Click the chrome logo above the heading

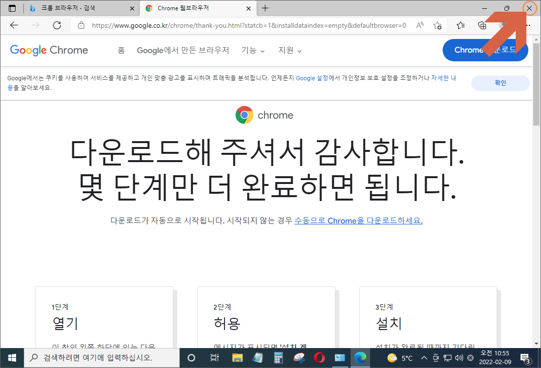[264, 115]
